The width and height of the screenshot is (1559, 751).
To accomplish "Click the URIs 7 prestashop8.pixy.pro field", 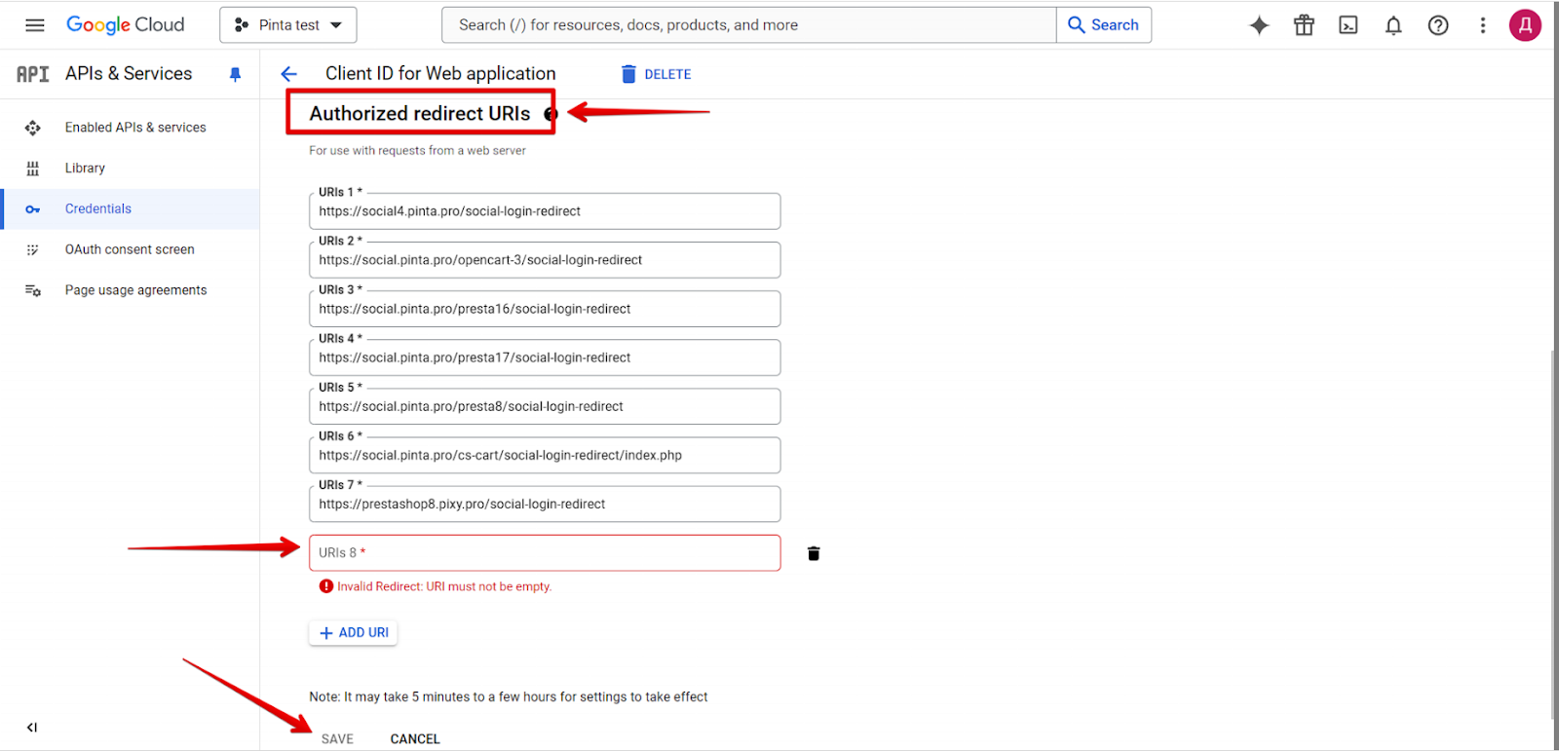I will [545, 504].
